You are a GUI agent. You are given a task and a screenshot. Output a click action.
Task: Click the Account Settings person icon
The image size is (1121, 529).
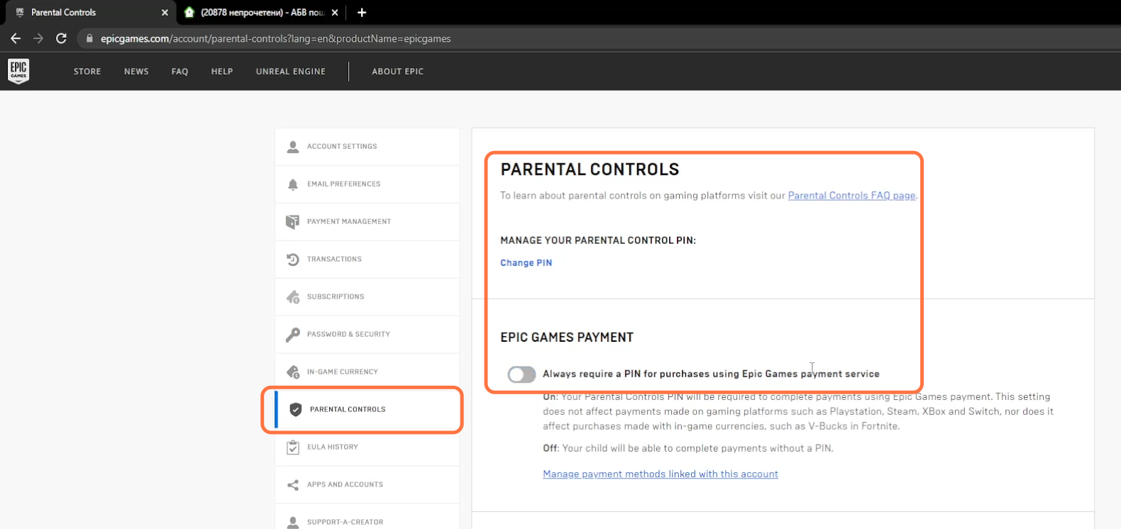pyautogui.click(x=293, y=147)
